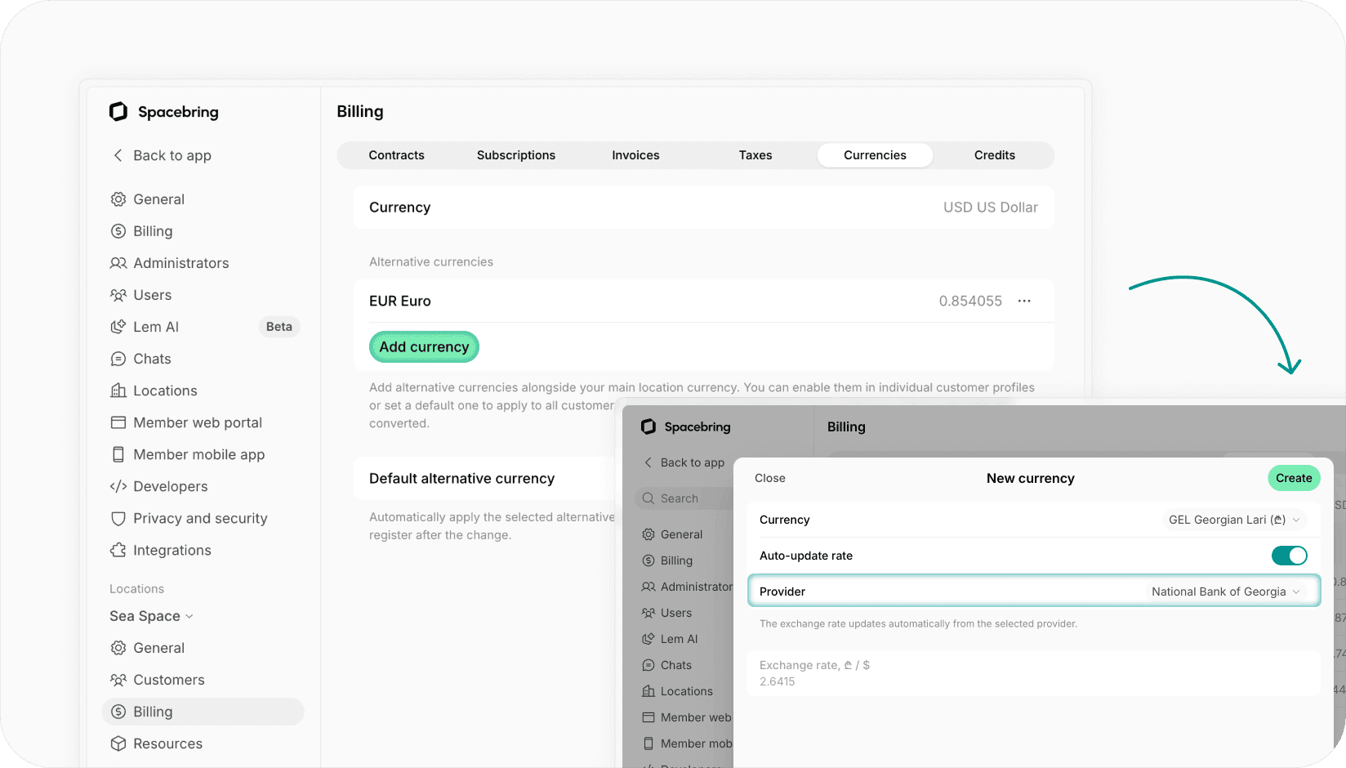This screenshot has width=1346, height=768.
Task: Switch to the Invoices tab
Action: [635, 155]
